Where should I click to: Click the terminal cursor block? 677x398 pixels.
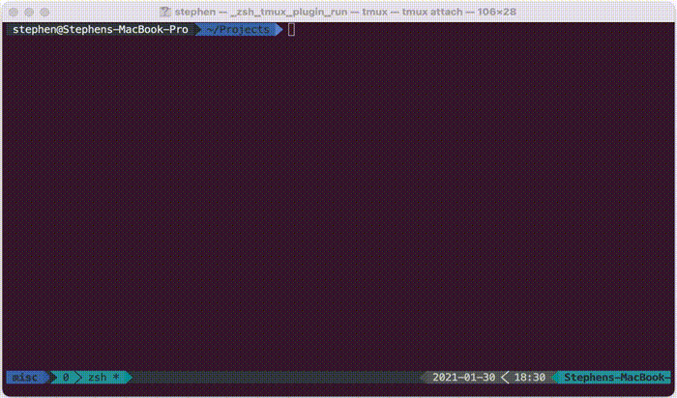(x=291, y=30)
